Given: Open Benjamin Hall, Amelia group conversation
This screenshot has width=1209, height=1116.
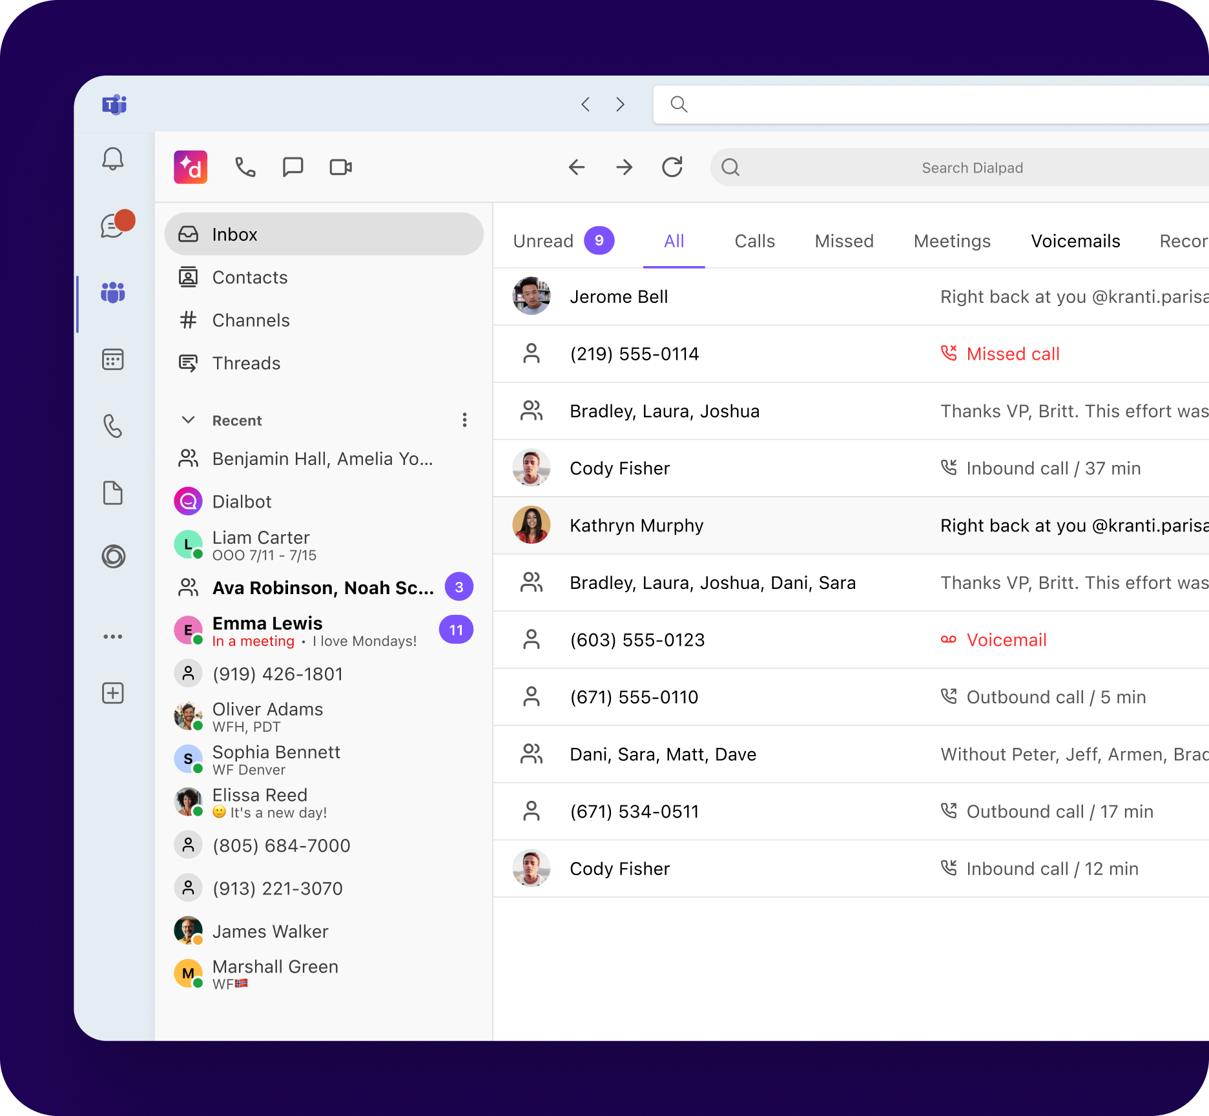Looking at the screenshot, I should point(324,459).
